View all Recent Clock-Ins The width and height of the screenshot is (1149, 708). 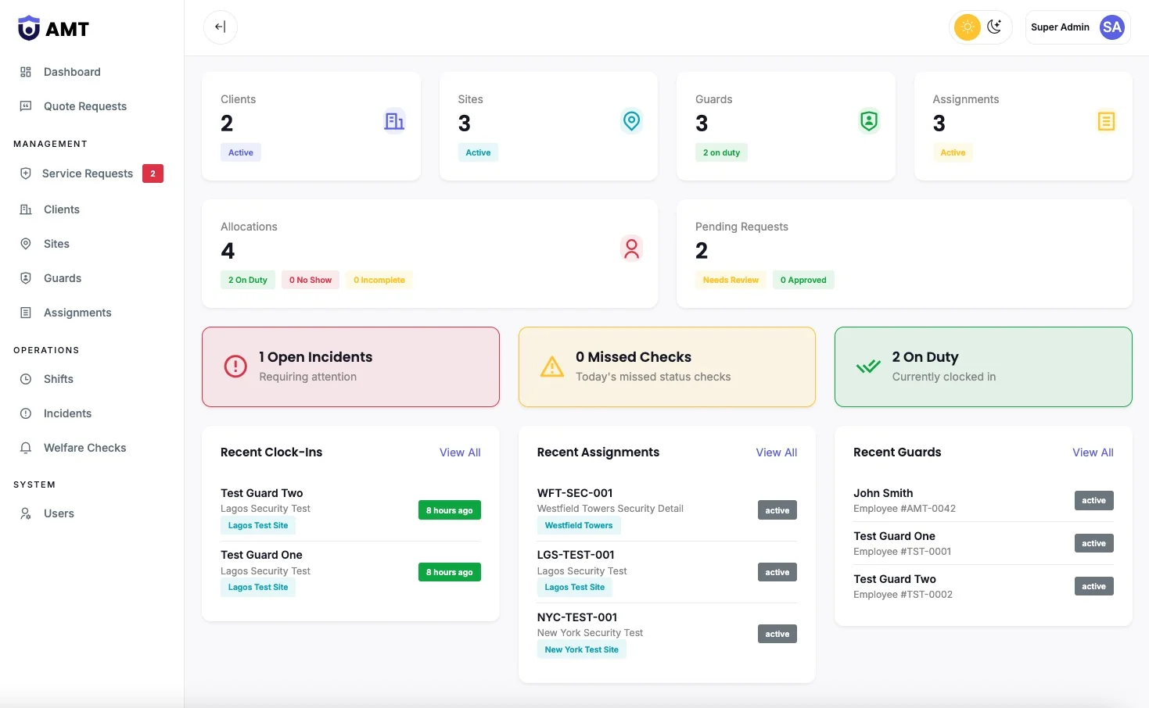point(460,452)
